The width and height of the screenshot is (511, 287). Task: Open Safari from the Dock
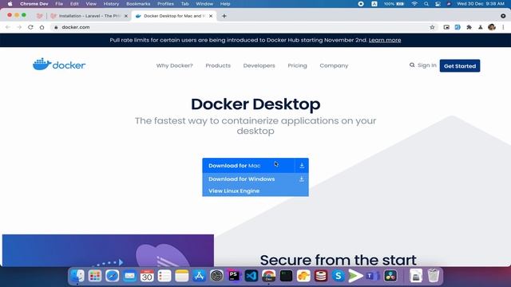112,276
